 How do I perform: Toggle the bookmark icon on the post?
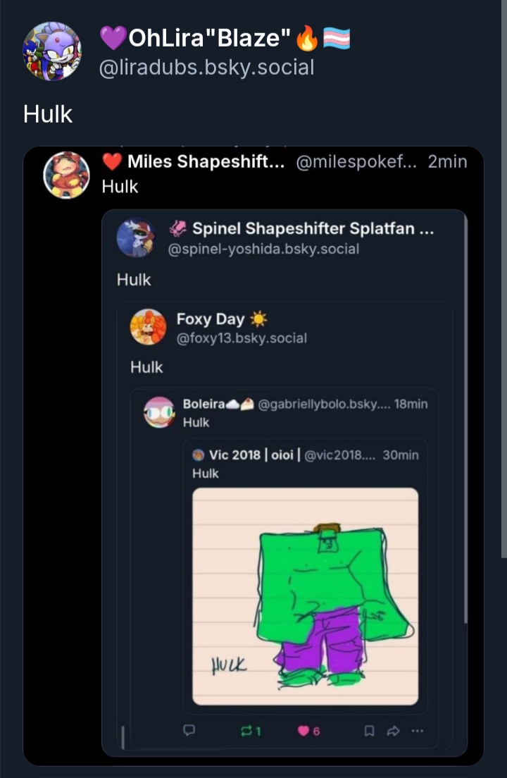pyautogui.click(x=369, y=731)
